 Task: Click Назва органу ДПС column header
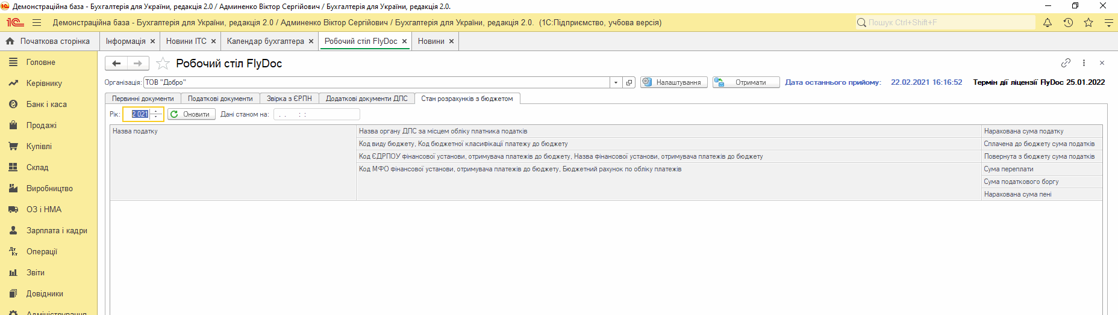pos(669,131)
